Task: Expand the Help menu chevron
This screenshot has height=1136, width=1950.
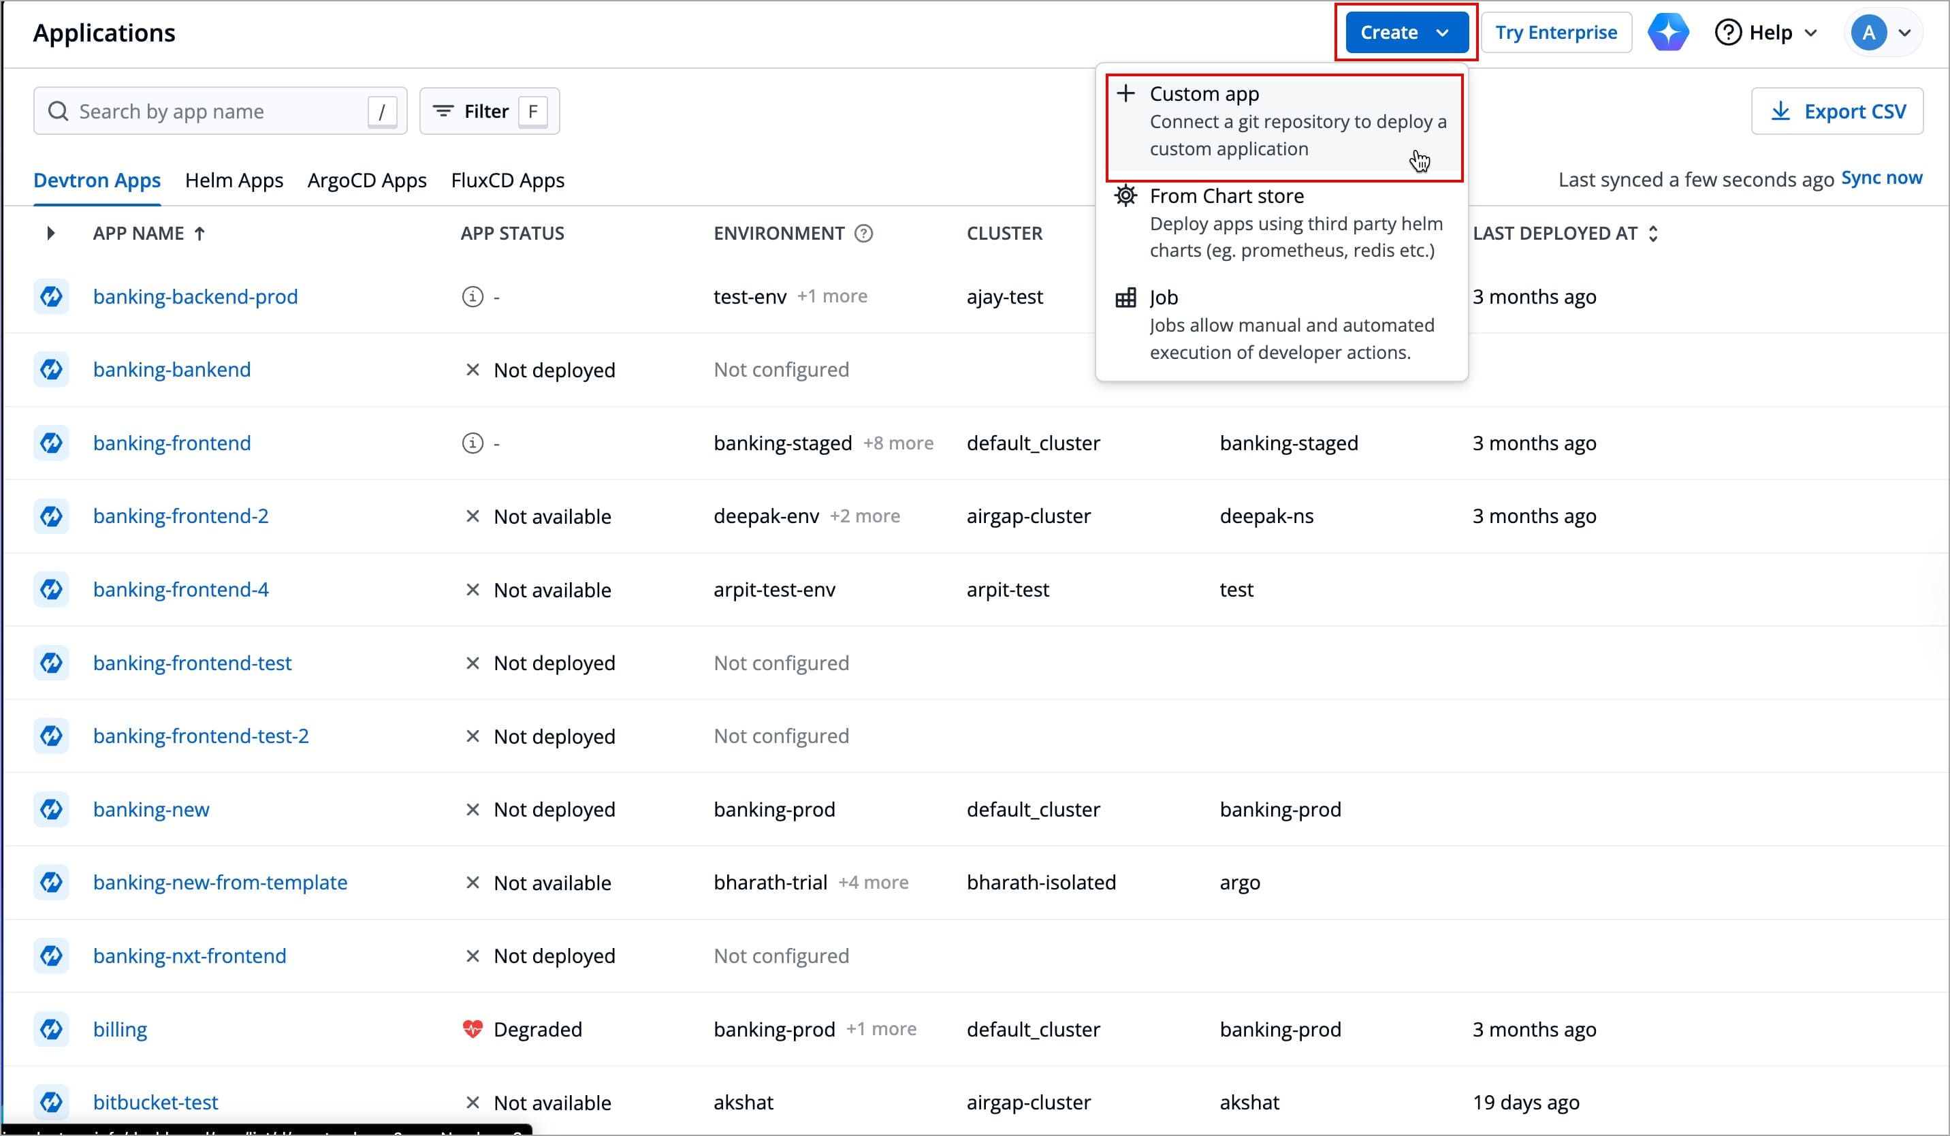Action: point(1813,32)
